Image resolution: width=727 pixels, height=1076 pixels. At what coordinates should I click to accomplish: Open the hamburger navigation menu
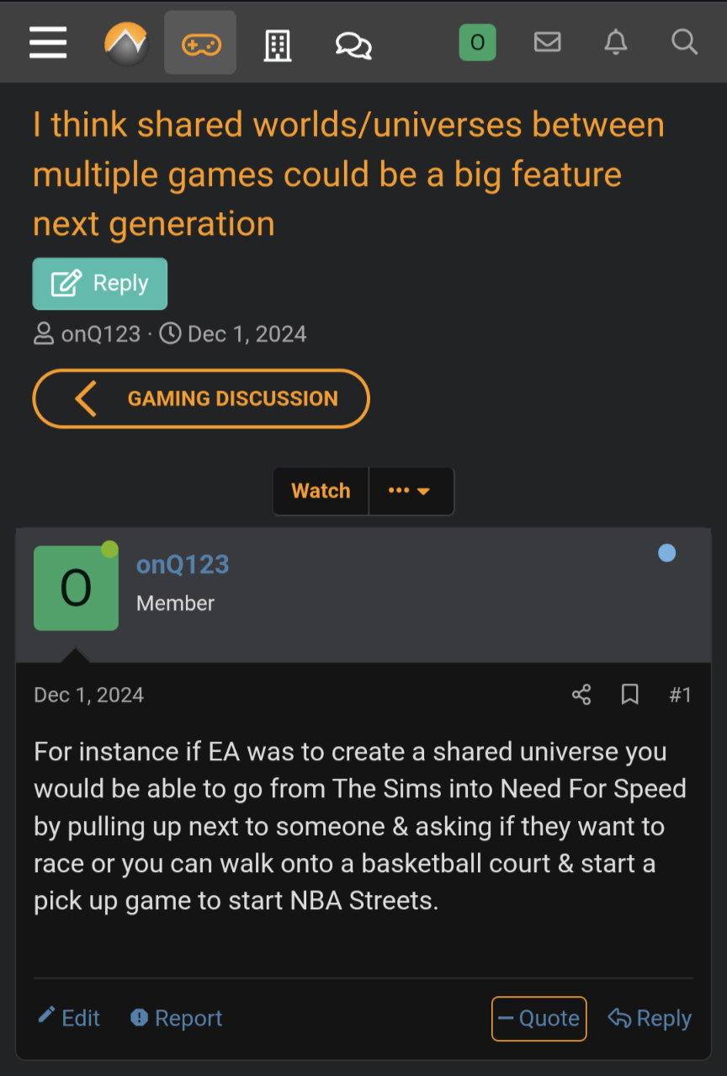(x=48, y=42)
